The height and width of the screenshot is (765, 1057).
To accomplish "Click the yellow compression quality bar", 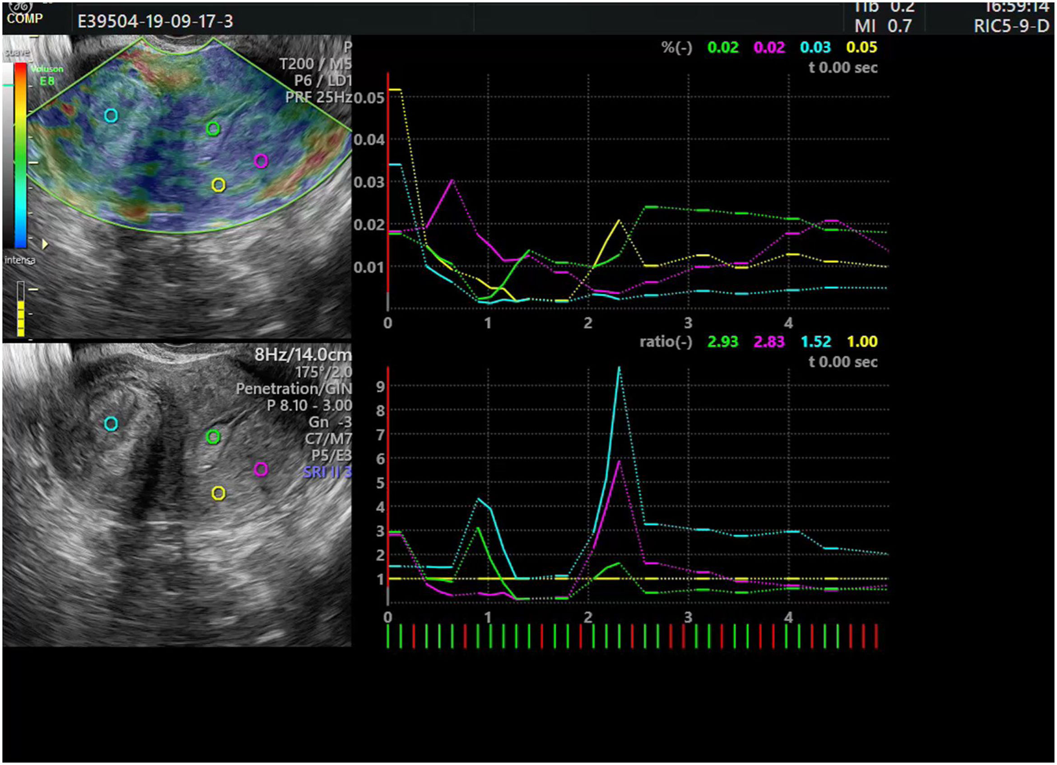I will [x=21, y=318].
